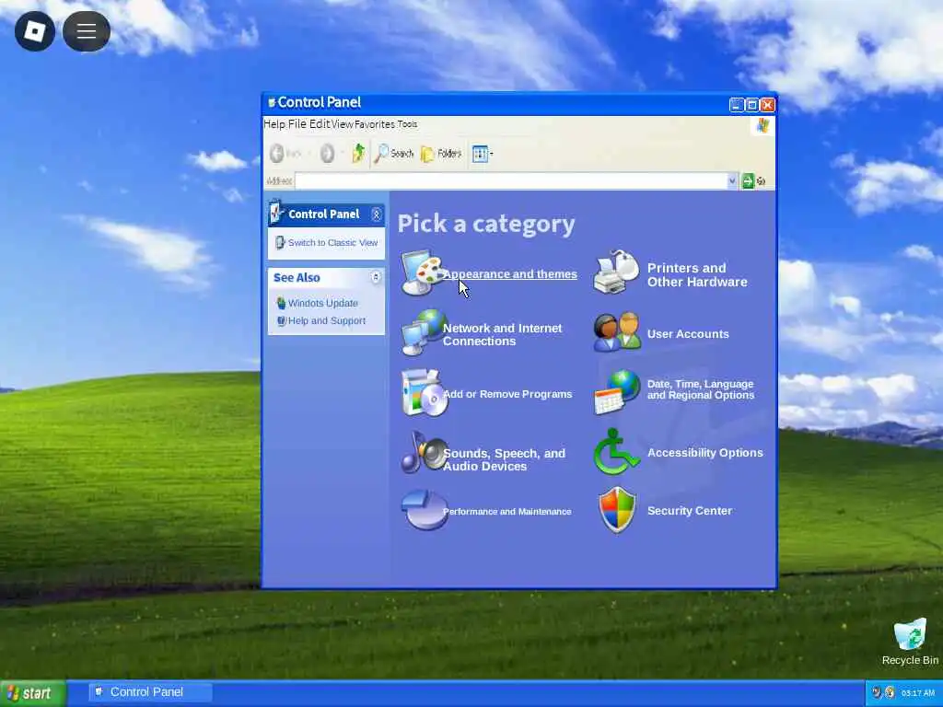
Task: Open the Edit menu
Action: [320, 124]
